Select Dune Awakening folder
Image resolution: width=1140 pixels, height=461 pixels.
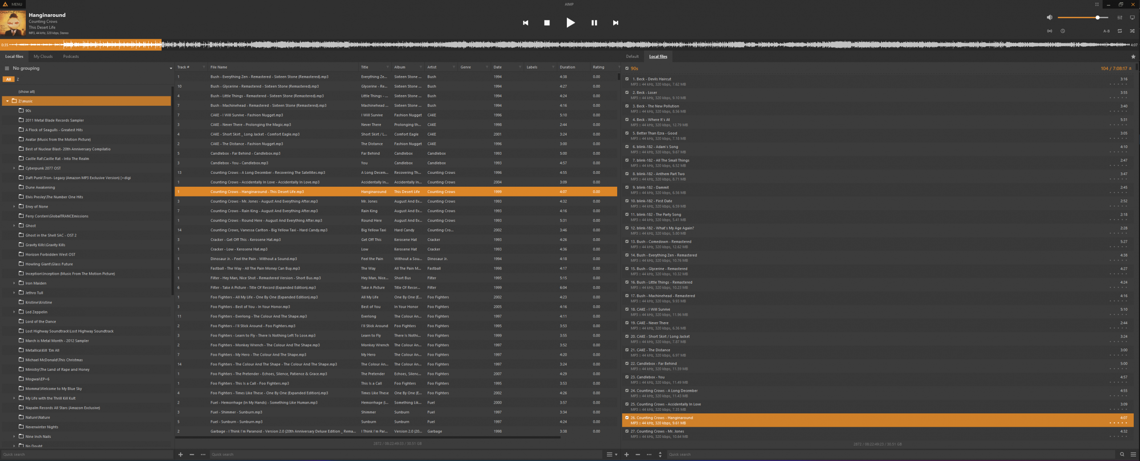[x=40, y=187]
